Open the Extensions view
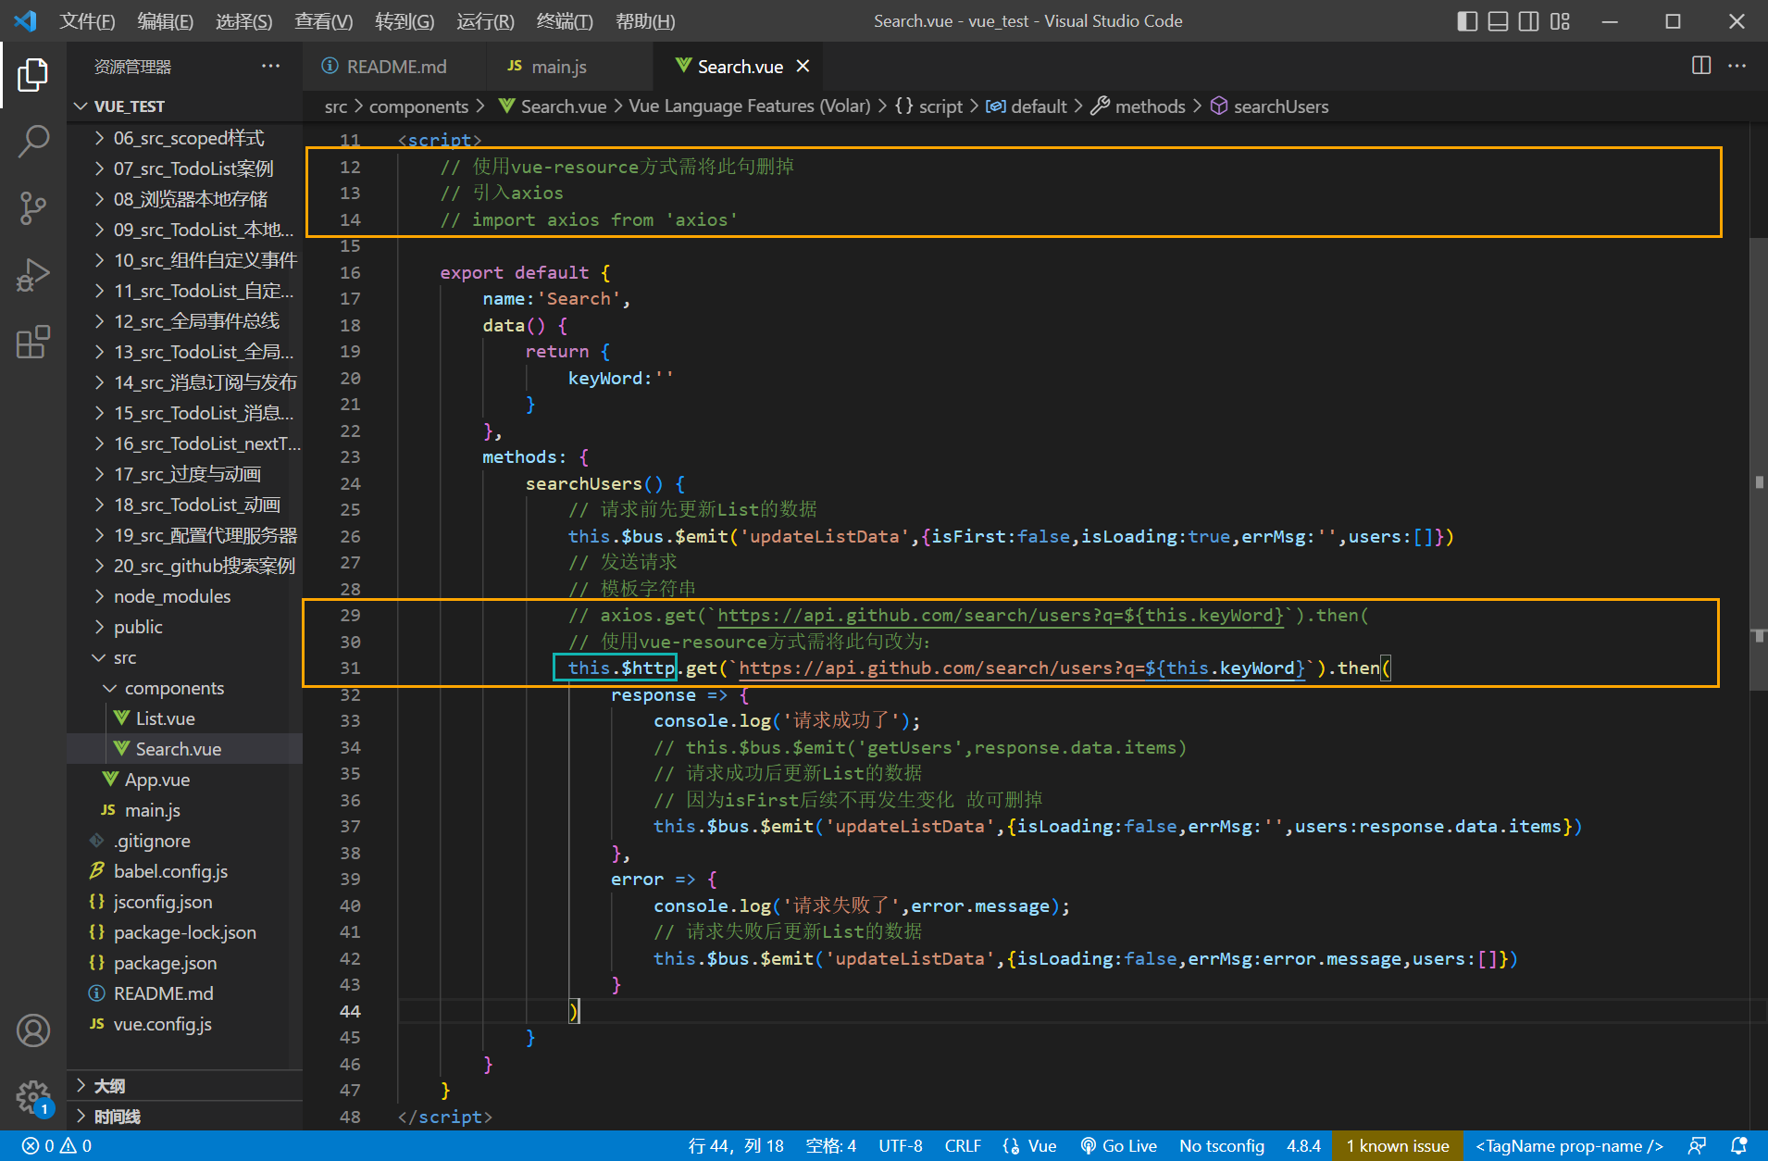The width and height of the screenshot is (1768, 1161). pyautogui.click(x=33, y=342)
